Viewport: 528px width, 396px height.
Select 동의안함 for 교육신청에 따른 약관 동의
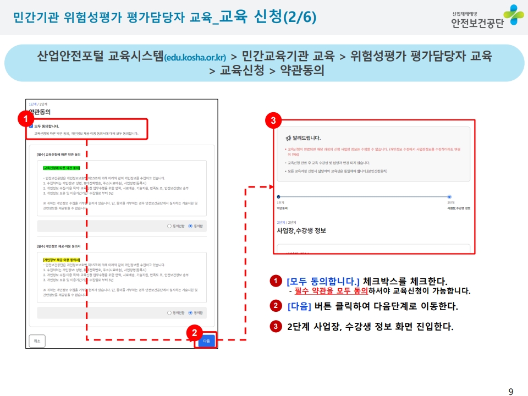(x=169, y=226)
